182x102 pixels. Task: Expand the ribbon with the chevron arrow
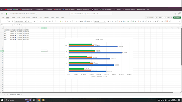[180, 22]
